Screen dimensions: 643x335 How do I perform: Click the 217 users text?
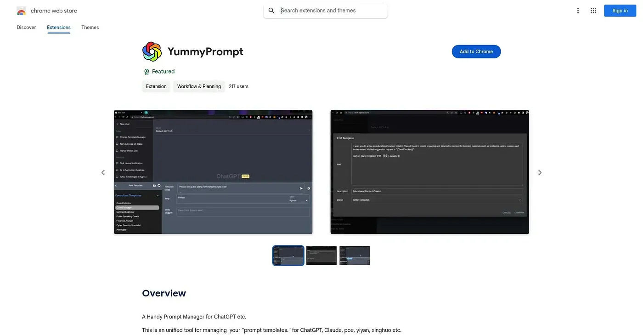click(238, 86)
